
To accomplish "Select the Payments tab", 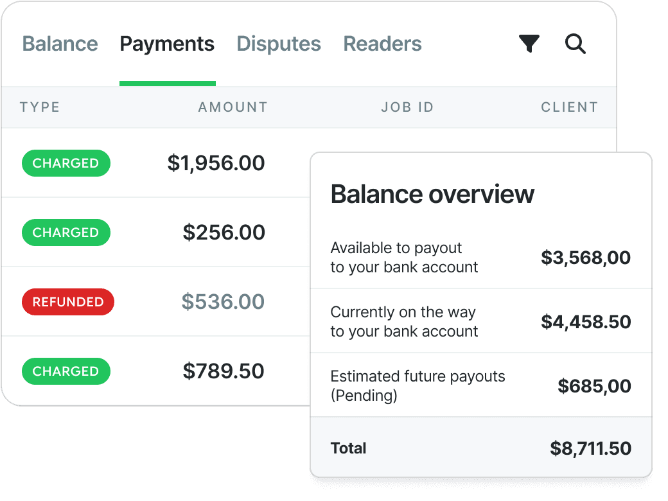I will (167, 44).
